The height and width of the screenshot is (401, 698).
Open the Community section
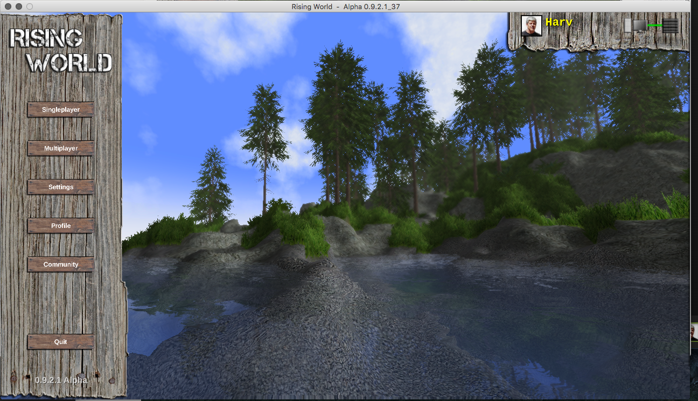click(x=61, y=264)
